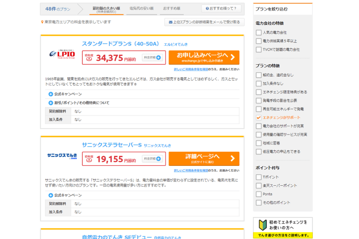Viewport: 359px width, 239px height.
Task: Open 詳しいご利用条件等を確認 link under サニックス plan
Action: (190, 170)
